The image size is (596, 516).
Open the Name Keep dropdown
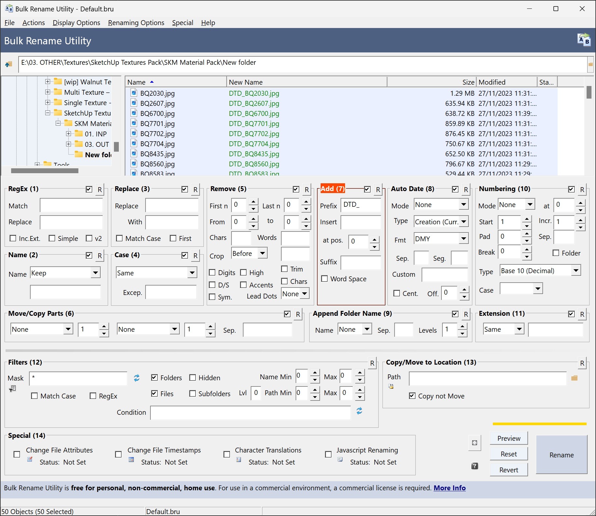tap(95, 273)
